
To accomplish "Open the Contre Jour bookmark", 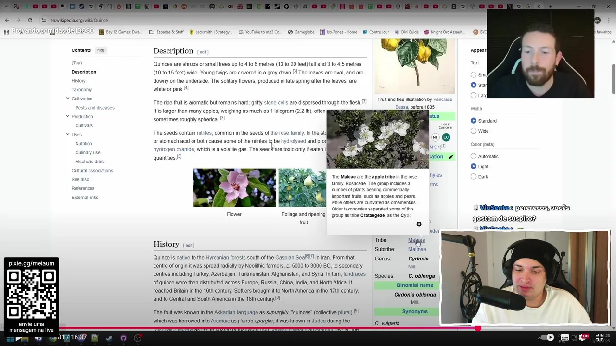I will (375, 32).
